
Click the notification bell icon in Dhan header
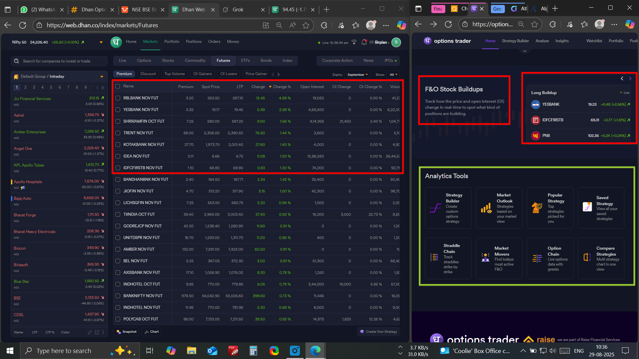[x=364, y=42]
